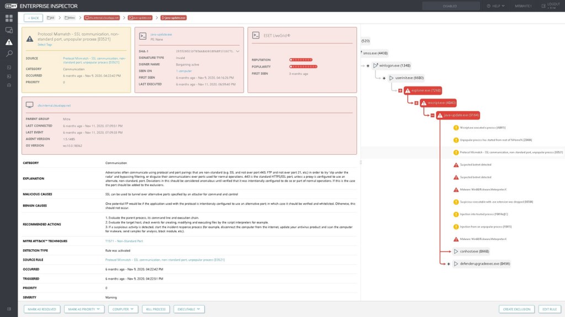Click the Search magnifier in sidebar
This screenshot has width=565, height=317.
9,54
